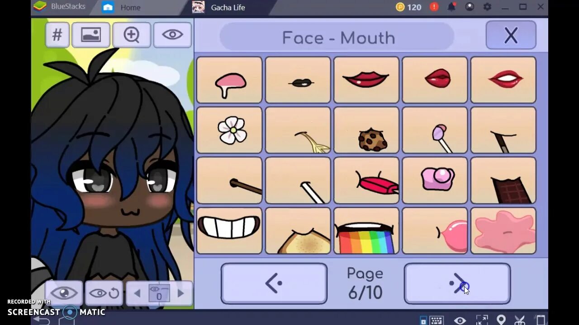Viewport: 579px width, 325px height.
Task: Increase eye value with right arrow
Action: (180, 293)
